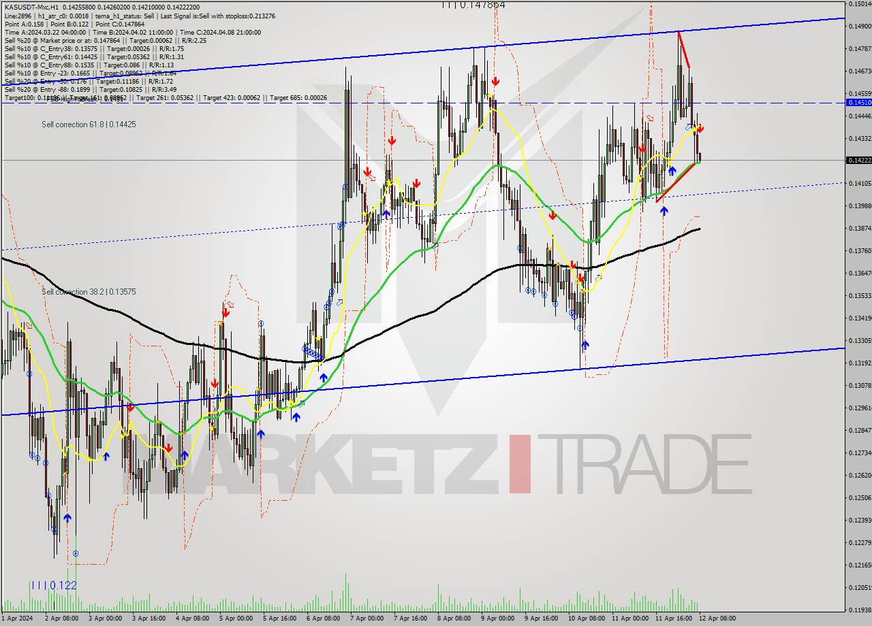Image resolution: width=872 pixels, height=626 pixels.
Task: Click the '4 Apr 08:00' time axis label
Action: pyautogui.click(x=192, y=619)
